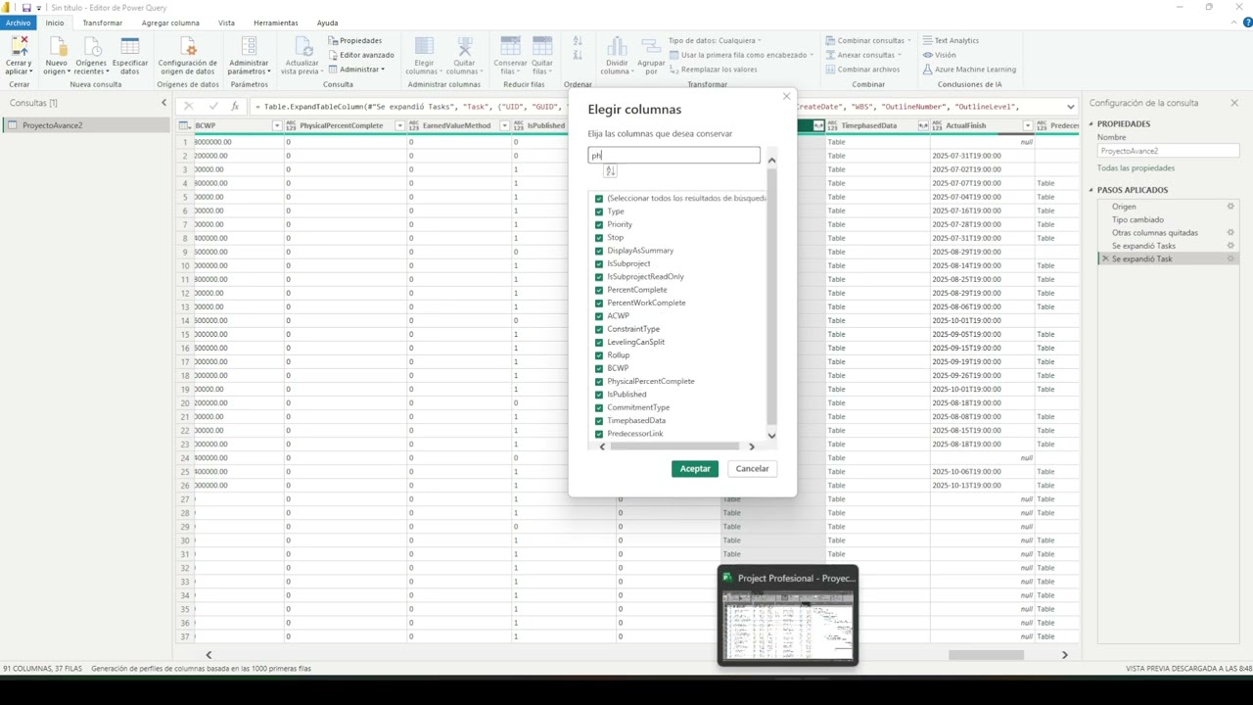Image resolution: width=1253 pixels, height=705 pixels.
Task: Uncheck the PhysicalPercentComplete checkbox
Action: (599, 381)
